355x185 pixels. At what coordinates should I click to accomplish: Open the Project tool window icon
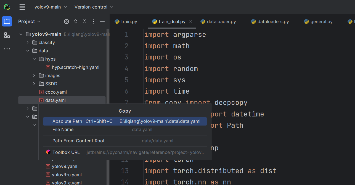(7, 21)
